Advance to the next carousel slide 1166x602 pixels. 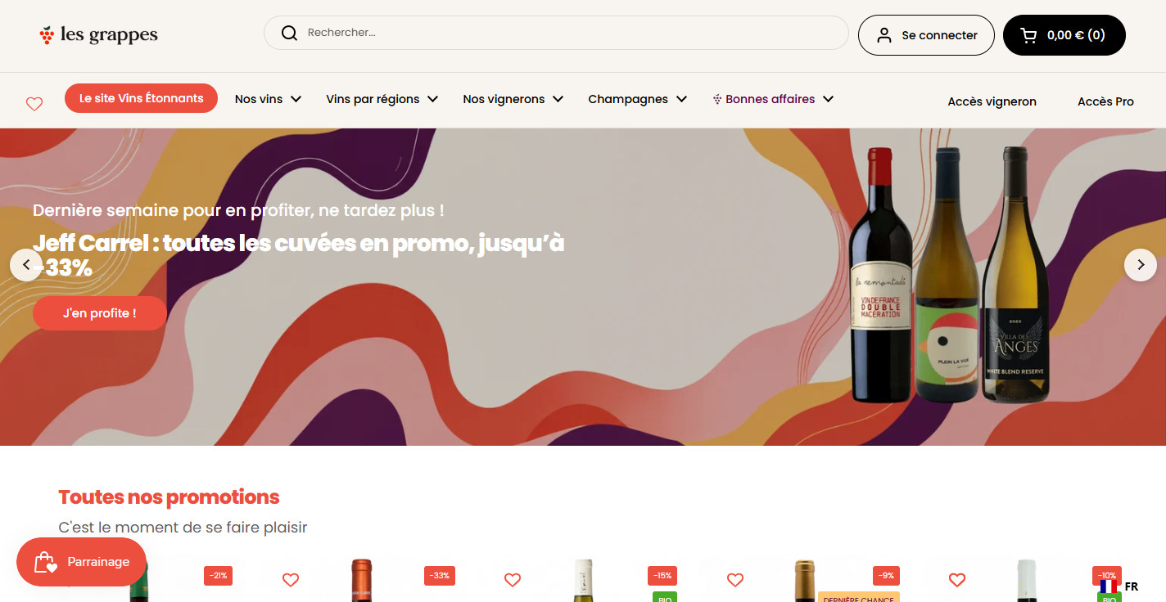click(1141, 265)
